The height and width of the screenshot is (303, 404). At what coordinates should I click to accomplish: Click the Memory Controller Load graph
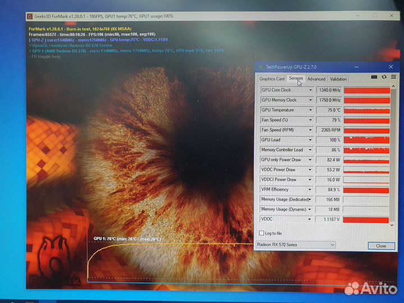[x=366, y=150]
